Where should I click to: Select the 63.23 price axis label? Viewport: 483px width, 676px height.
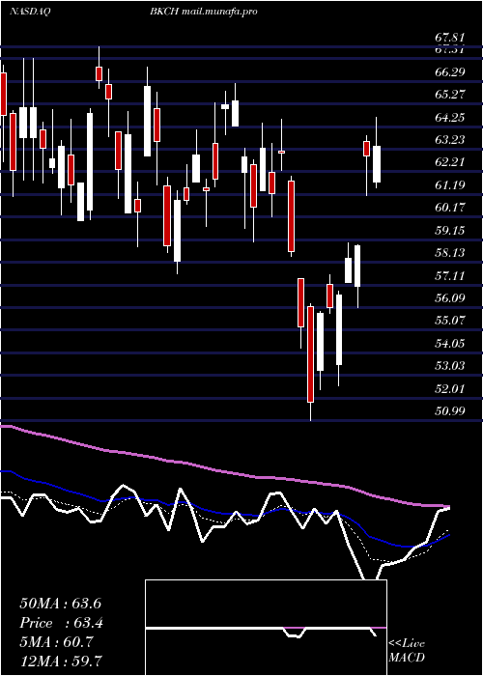point(450,139)
